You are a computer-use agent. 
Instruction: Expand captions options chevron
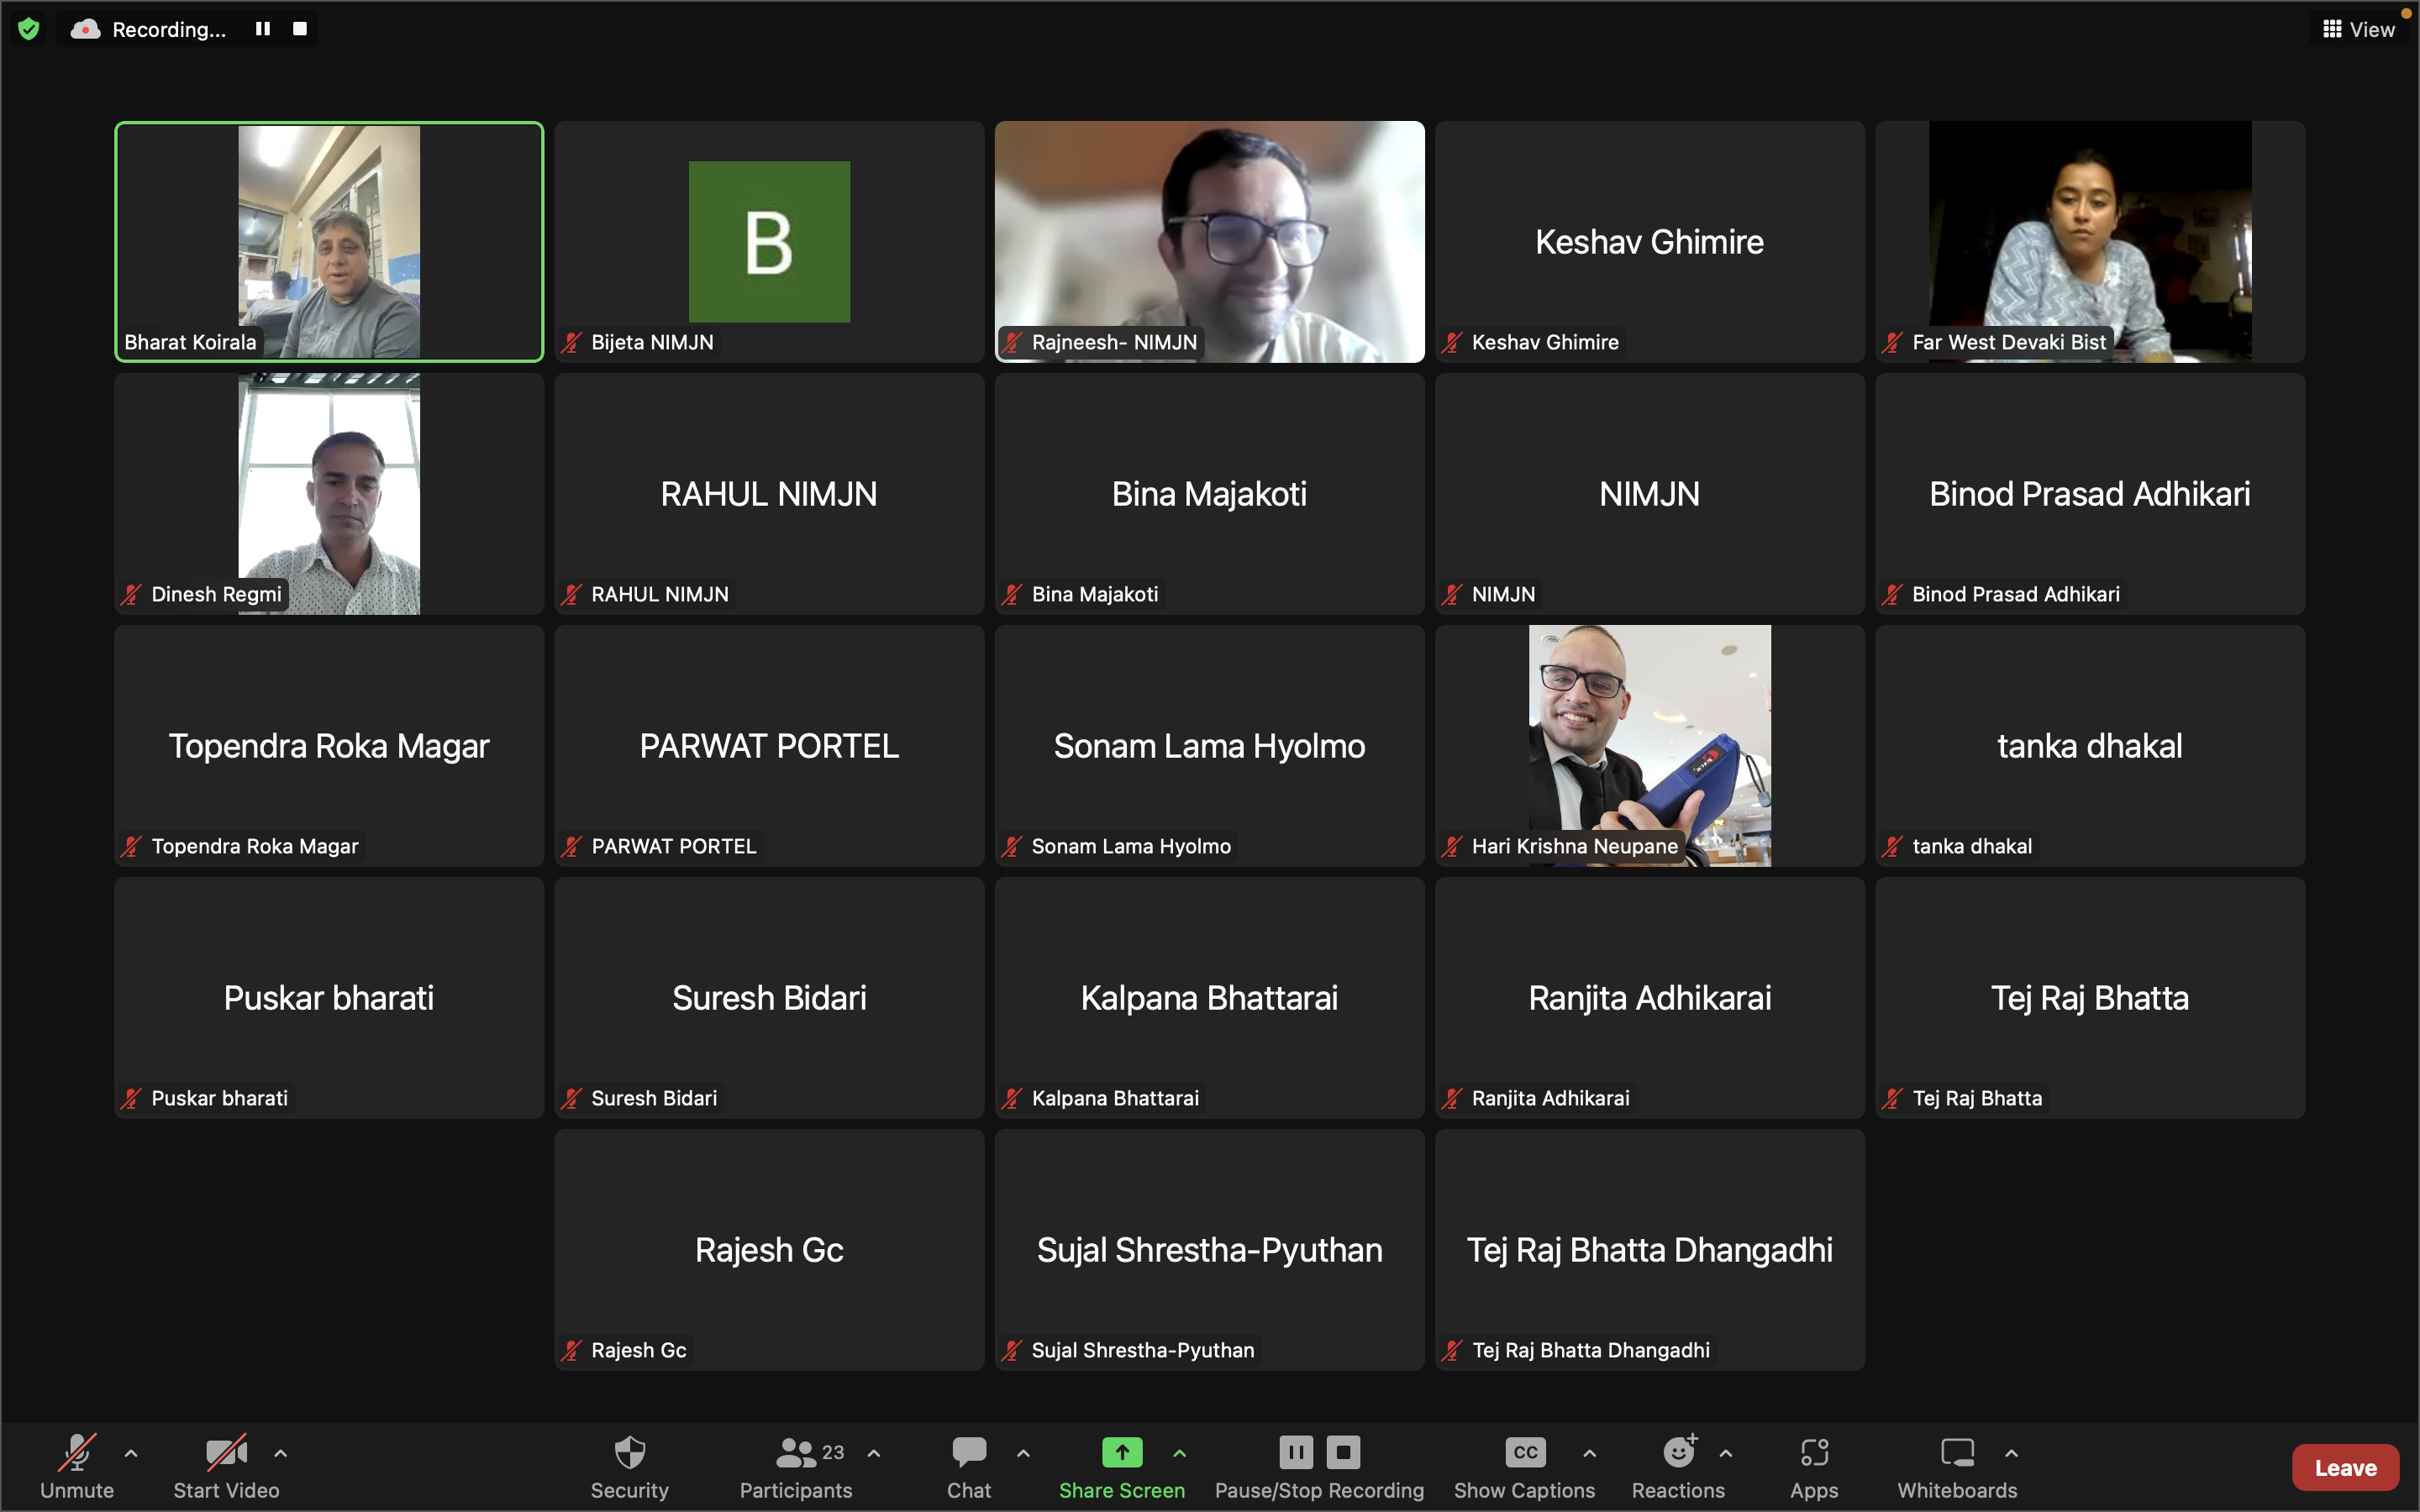pos(1590,1453)
